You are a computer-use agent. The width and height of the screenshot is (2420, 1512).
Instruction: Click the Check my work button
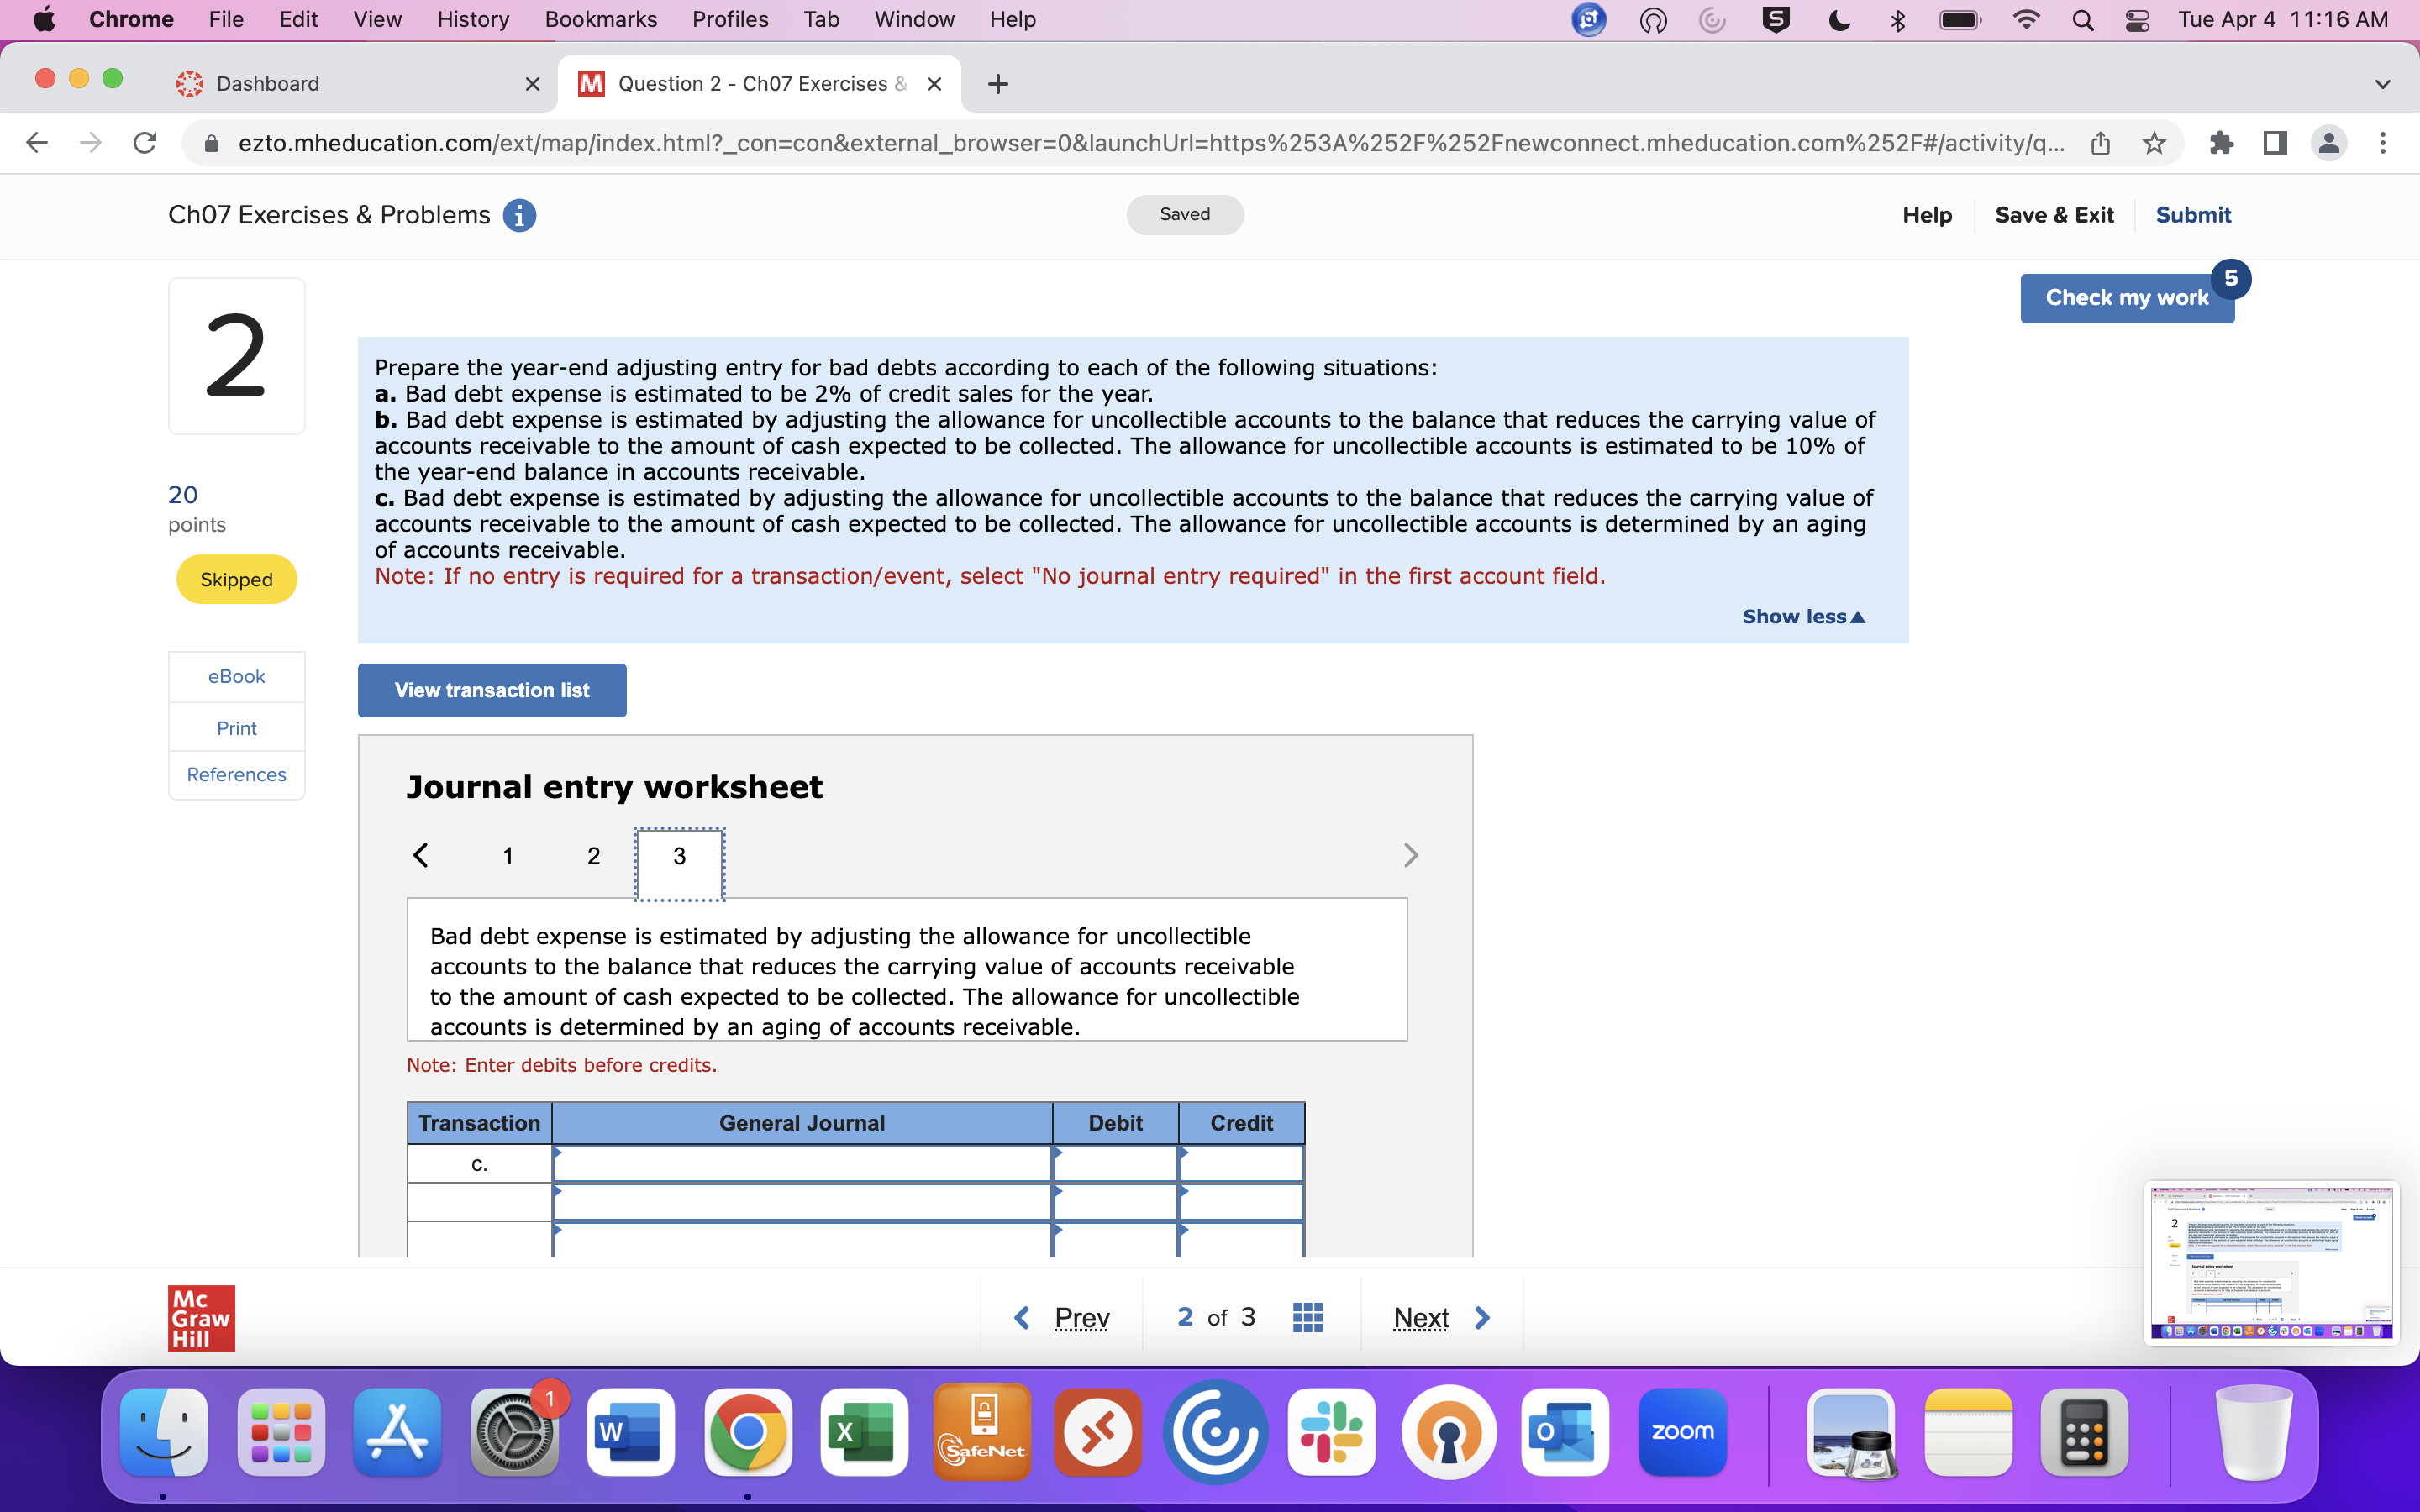(2126, 297)
